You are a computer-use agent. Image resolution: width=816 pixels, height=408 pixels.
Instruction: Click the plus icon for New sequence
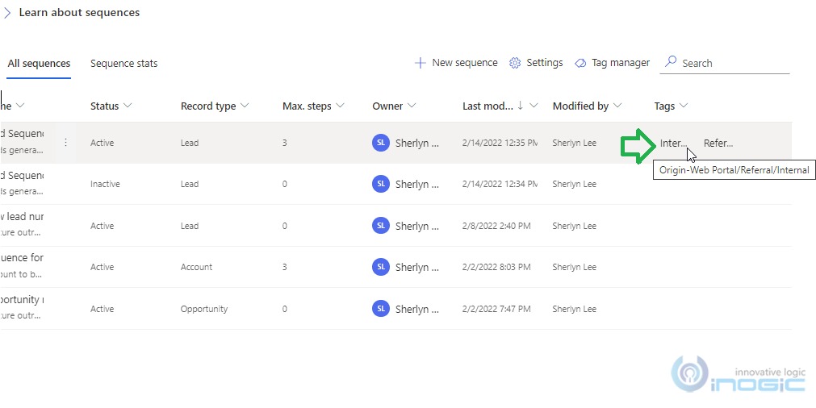click(x=420, y=63)
